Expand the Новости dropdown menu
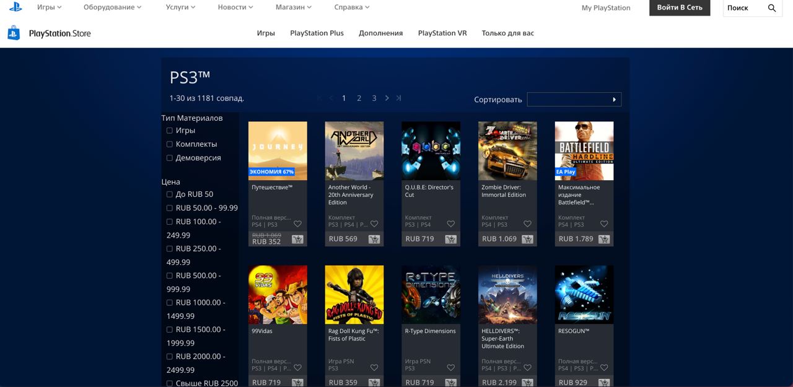The width and height of the screenshot is (793, 387). [x=235, y=7]
